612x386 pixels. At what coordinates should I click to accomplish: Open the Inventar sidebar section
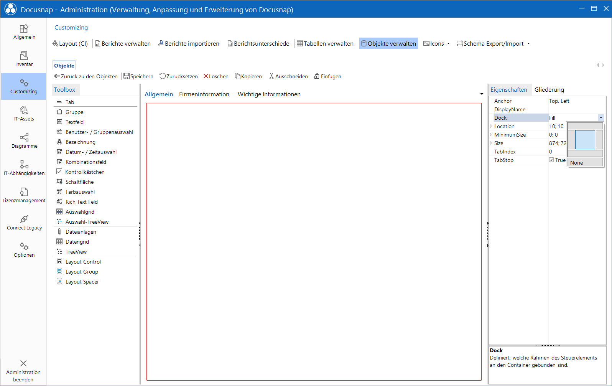[x=24, y=59]
